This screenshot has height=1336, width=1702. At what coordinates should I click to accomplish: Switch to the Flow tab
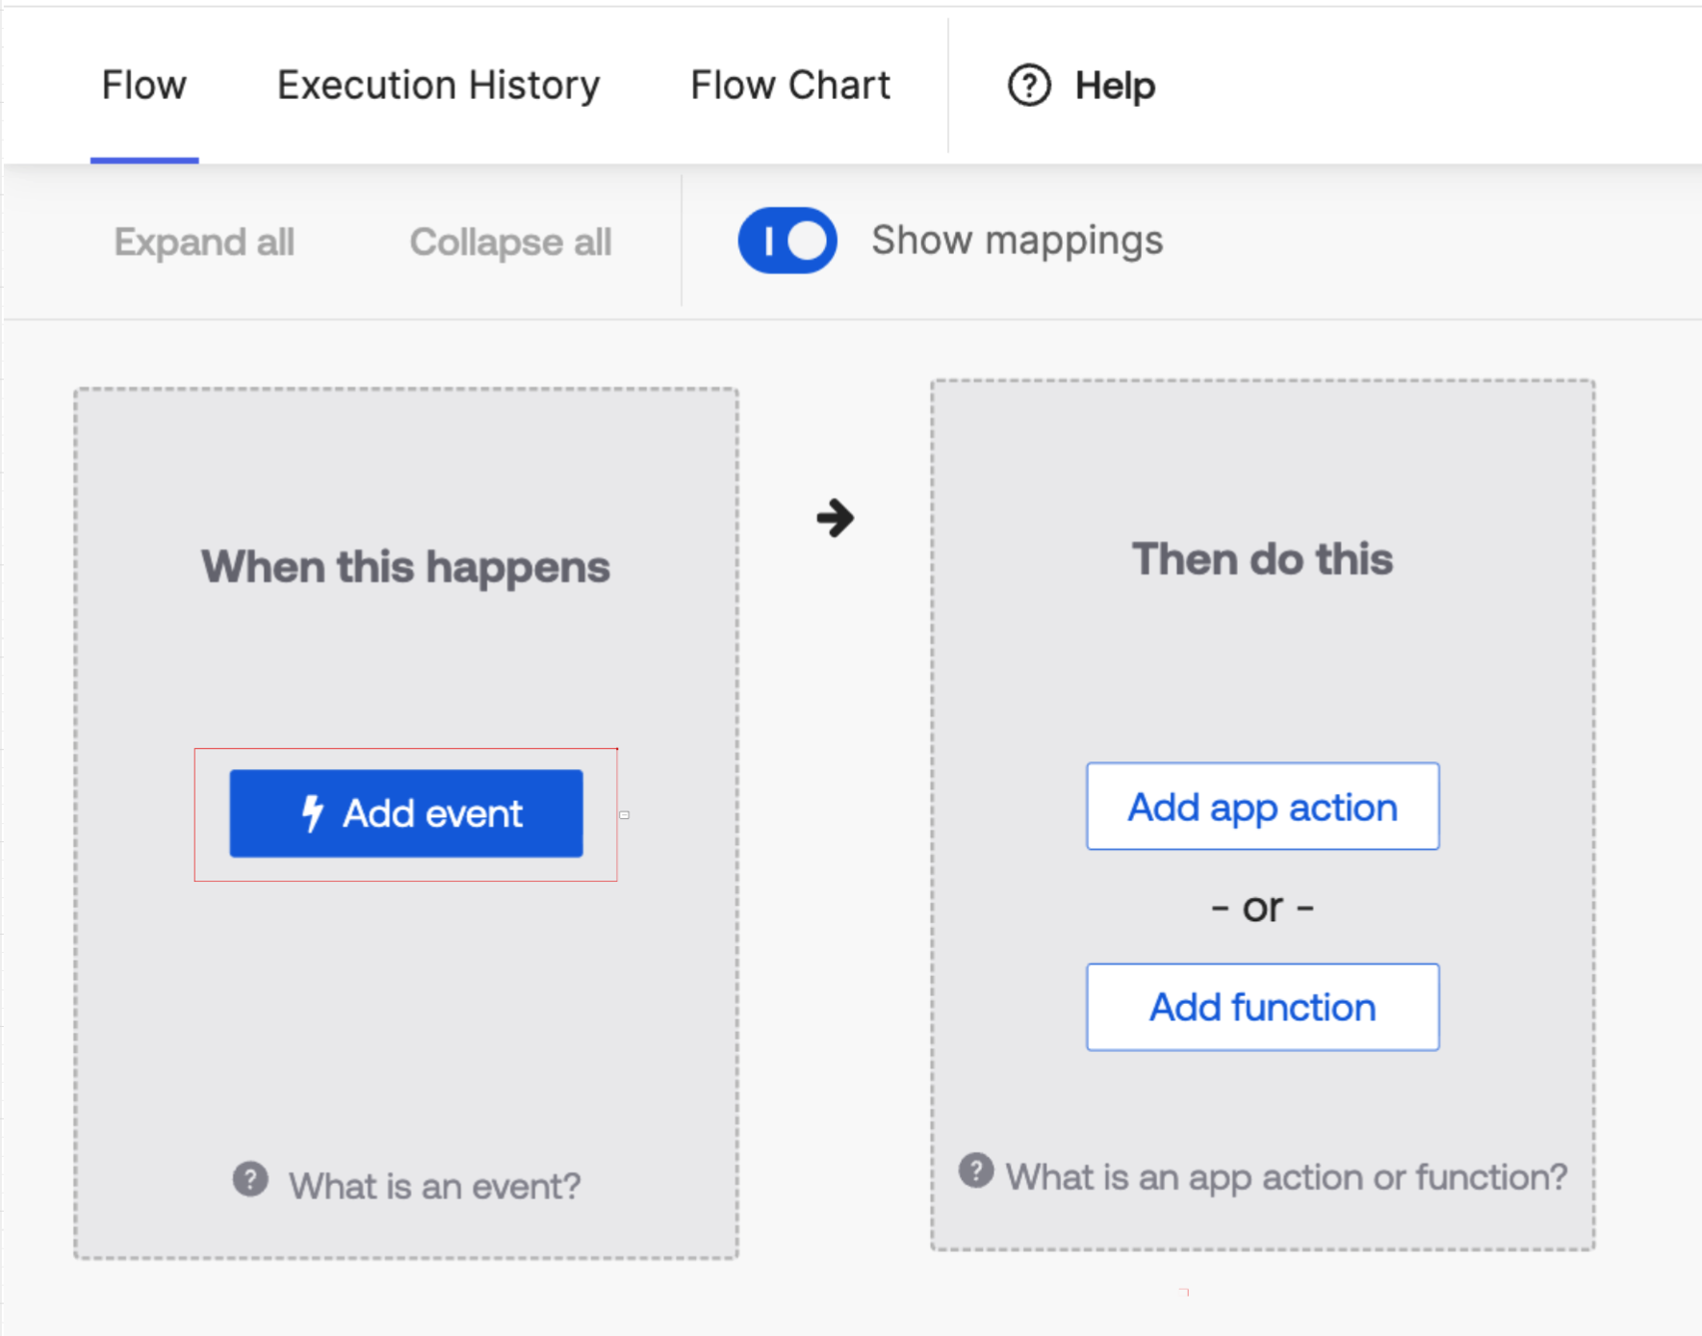(x=144, y=86)
